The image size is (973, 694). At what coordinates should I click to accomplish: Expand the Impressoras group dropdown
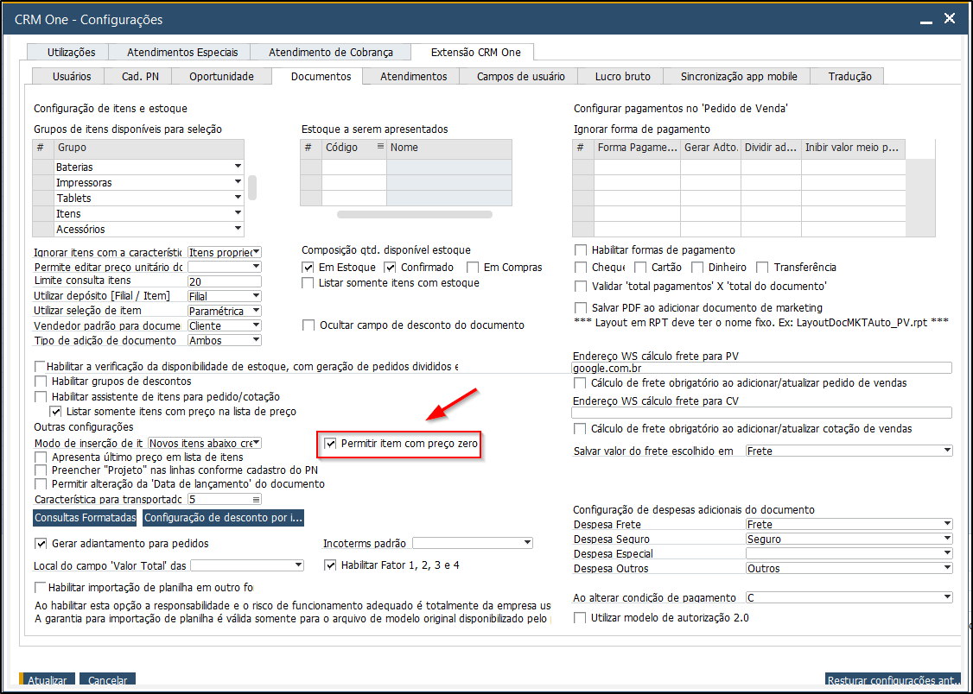pos(238,182)
